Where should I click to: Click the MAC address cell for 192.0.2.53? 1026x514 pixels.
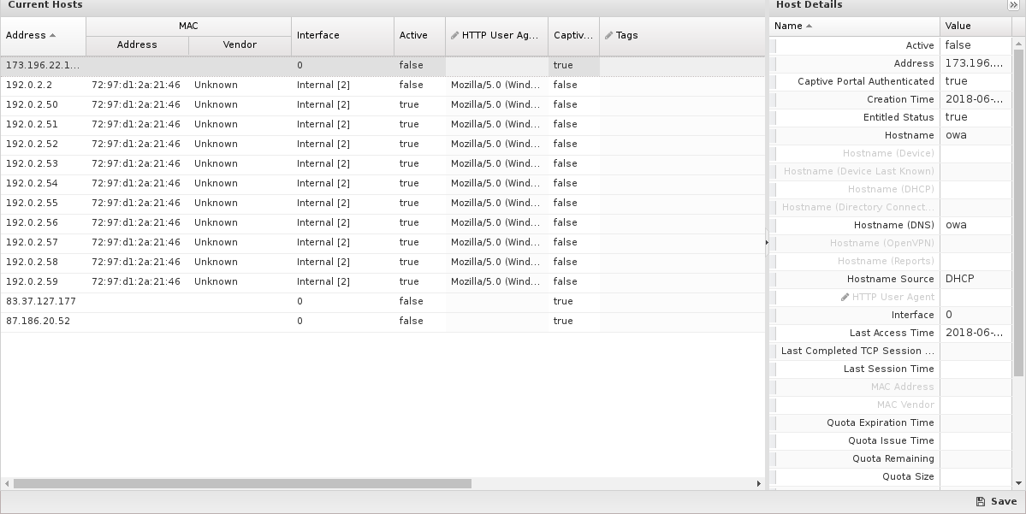pos(137,163)
